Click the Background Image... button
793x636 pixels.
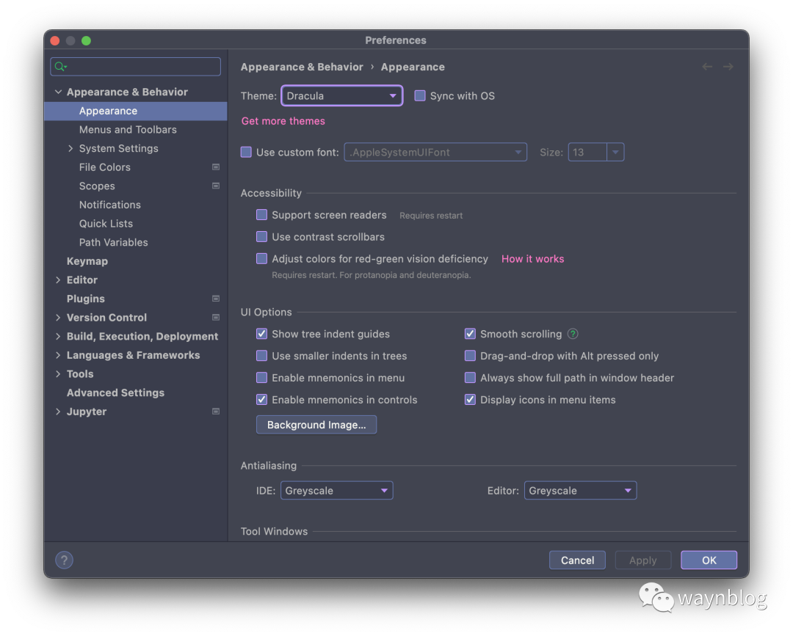(316, 425)
